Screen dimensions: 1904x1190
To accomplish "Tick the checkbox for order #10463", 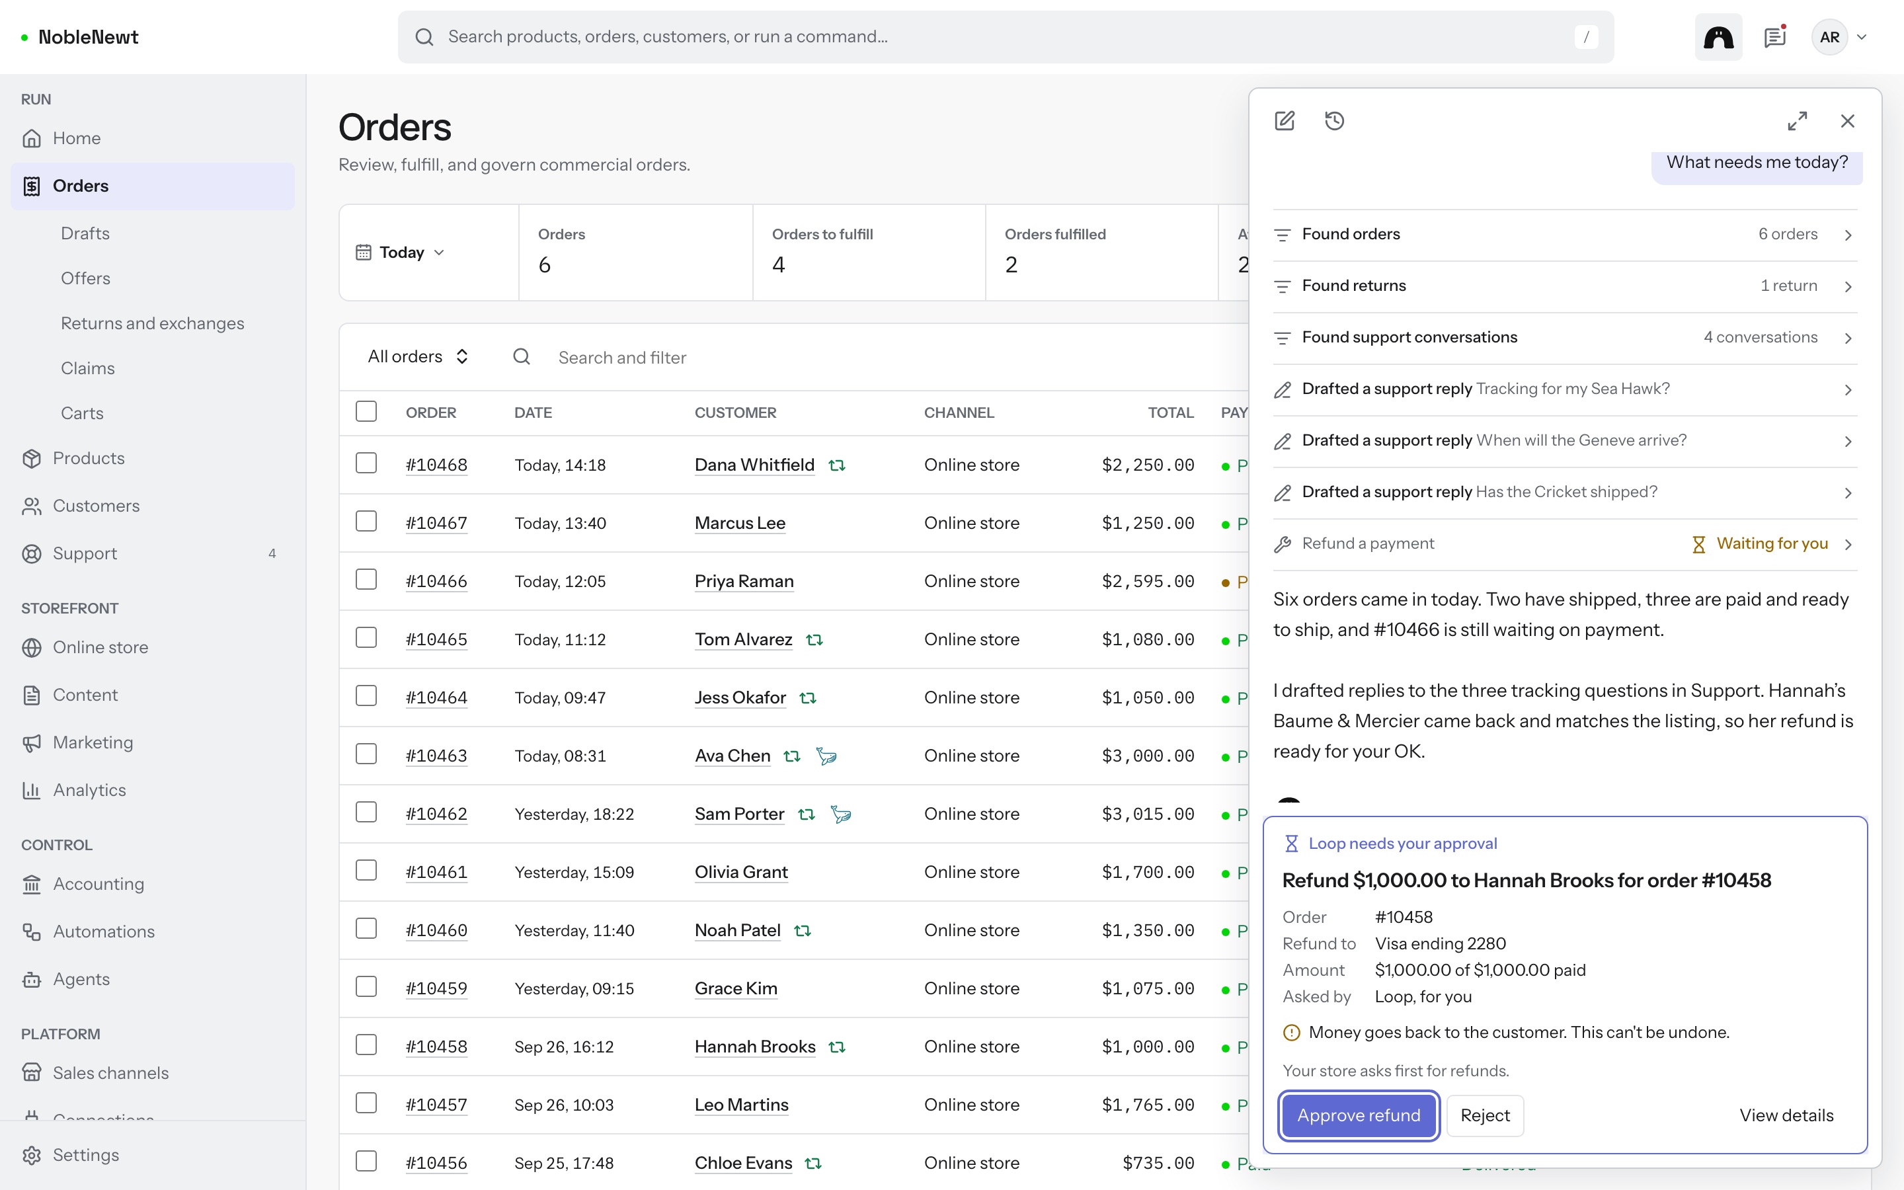I will pos(366,755).
